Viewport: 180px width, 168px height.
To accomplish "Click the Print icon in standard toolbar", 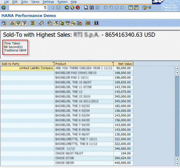I will point(86,8).
